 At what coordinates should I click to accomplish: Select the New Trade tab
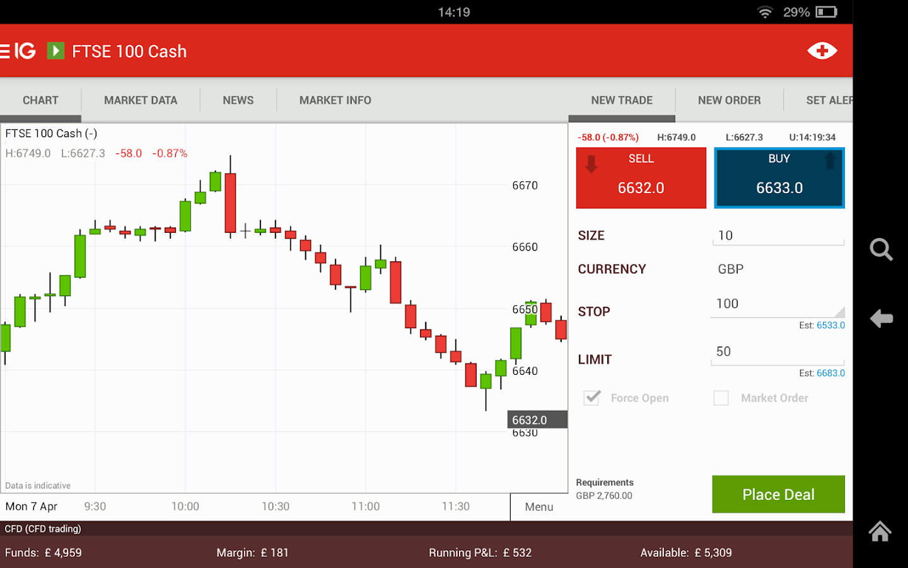pos(622,100)
